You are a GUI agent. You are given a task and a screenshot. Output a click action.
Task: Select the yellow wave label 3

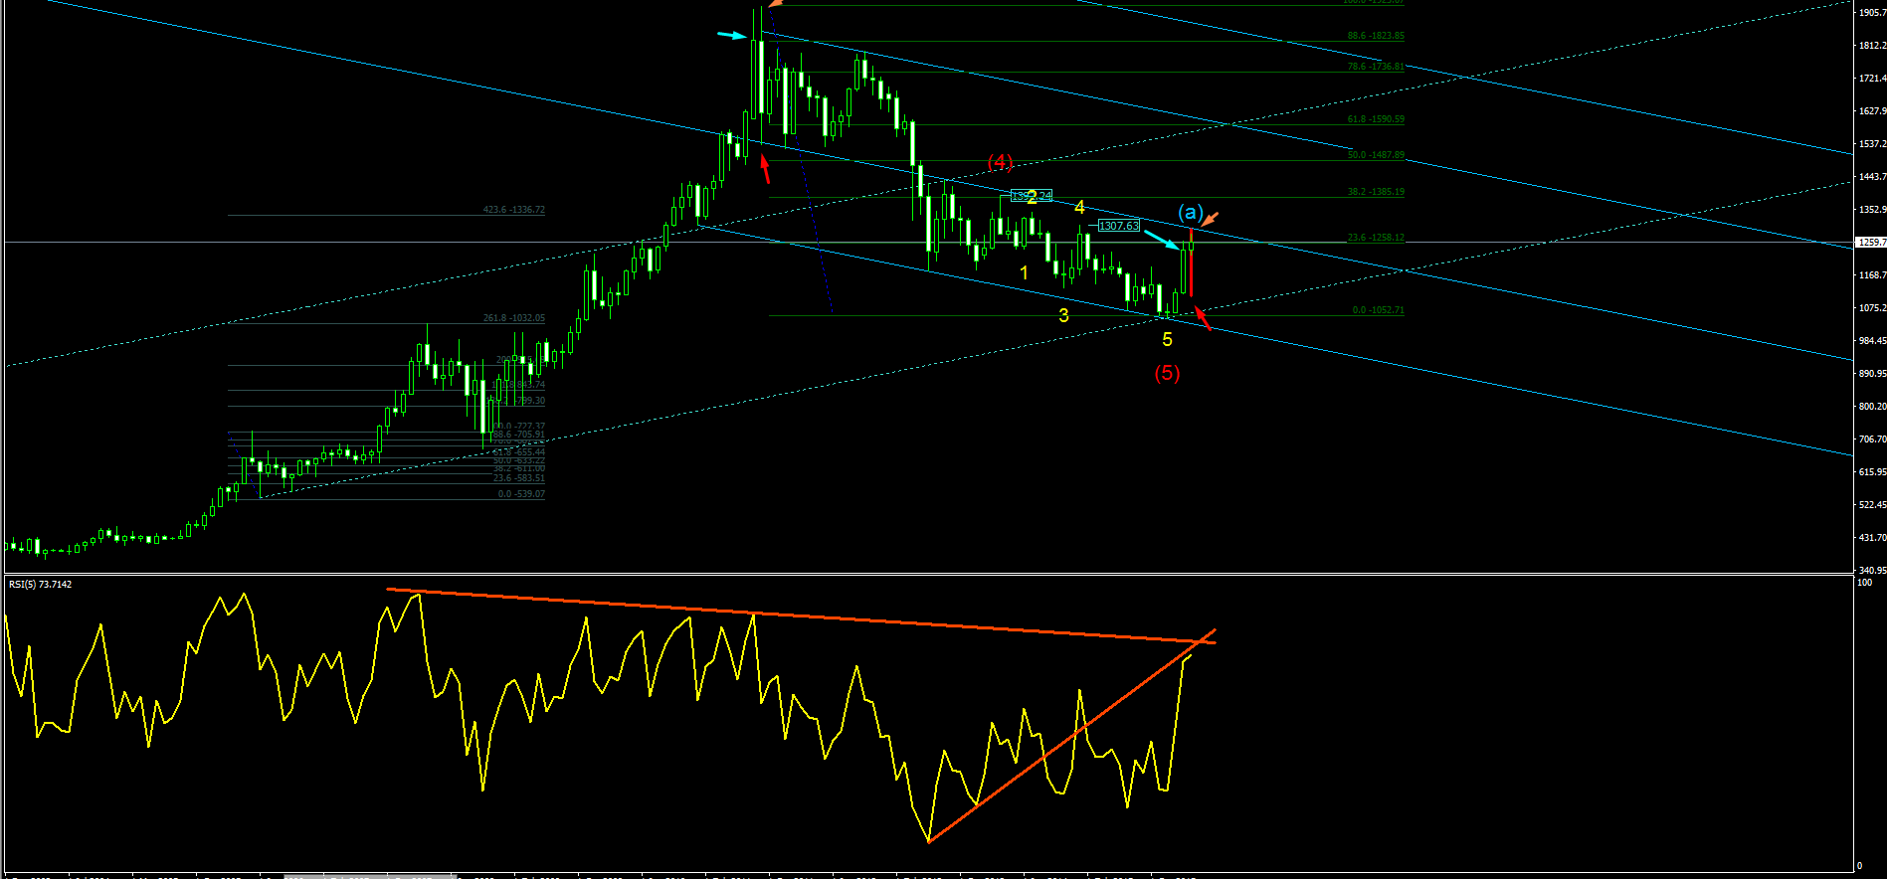(1063, 315)
